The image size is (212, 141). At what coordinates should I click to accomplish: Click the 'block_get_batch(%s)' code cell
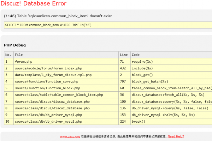pos(171,81)
